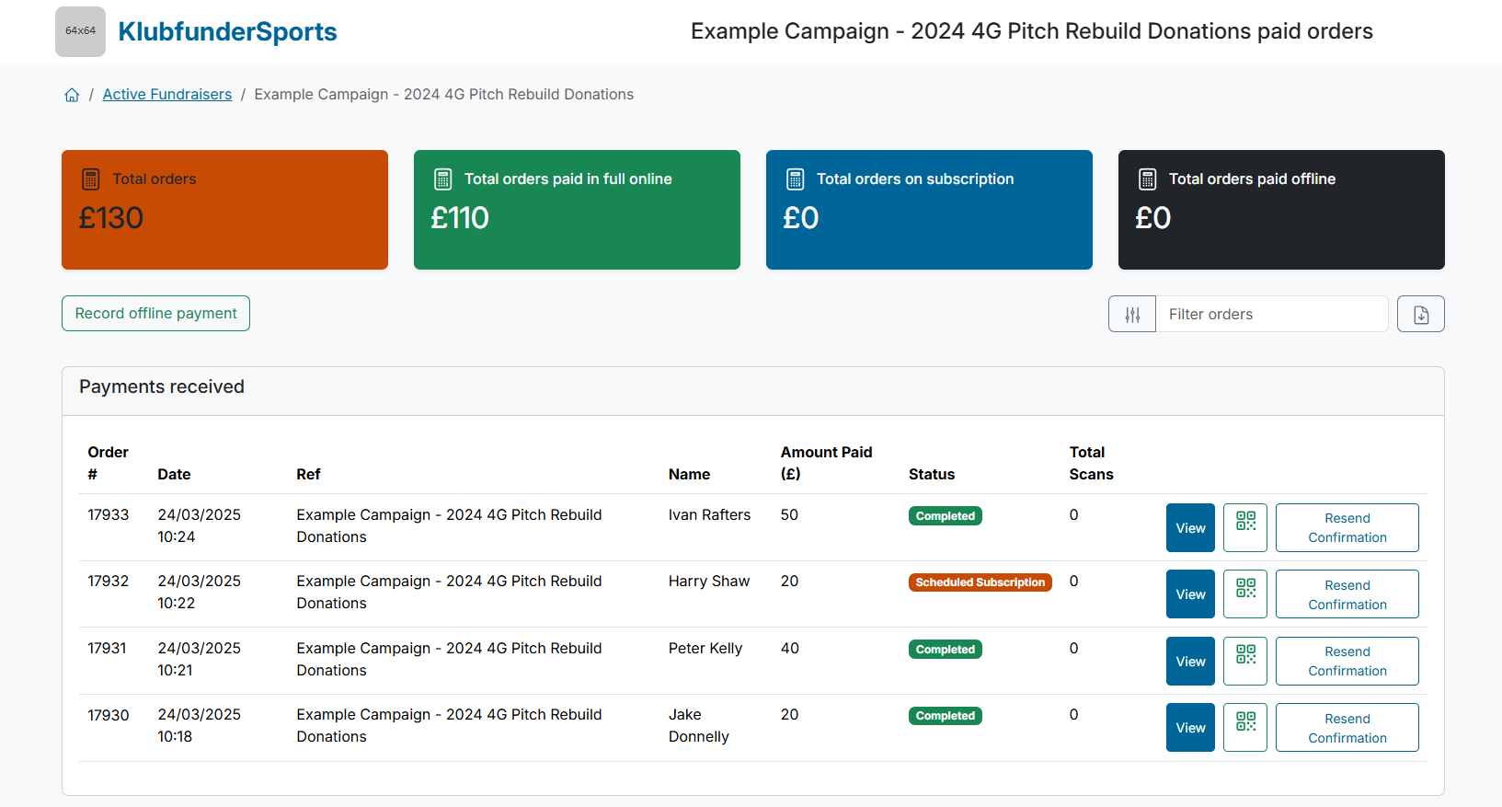The width and height of the screenshot is (1502, 807).
Task: Open Active Fundraisers breadcrumb link
Action: click(166, 95)
